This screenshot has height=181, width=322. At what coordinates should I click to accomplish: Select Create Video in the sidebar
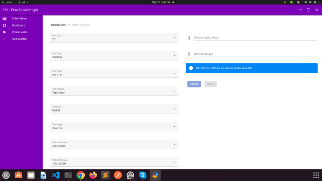click(x=20, y=32)
